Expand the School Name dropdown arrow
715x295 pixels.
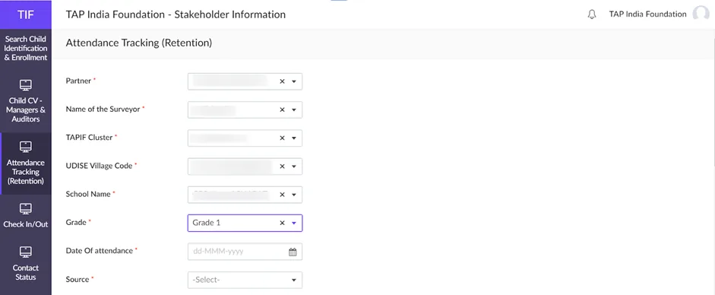coord(293,195)
